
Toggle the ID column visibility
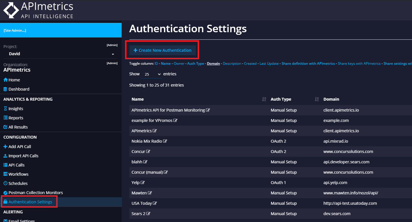point(156,64)
